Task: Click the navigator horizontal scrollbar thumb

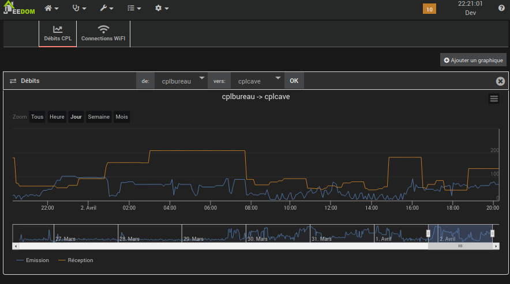Action: pos(460,246)
